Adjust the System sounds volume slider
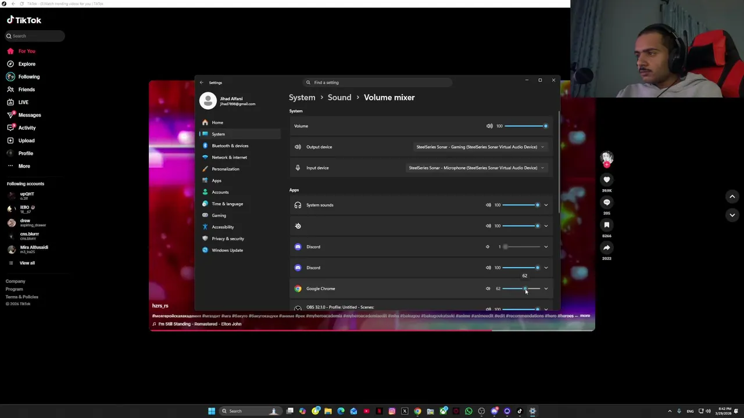This screenshot has height=418, width=744. (x=521, y=205)
